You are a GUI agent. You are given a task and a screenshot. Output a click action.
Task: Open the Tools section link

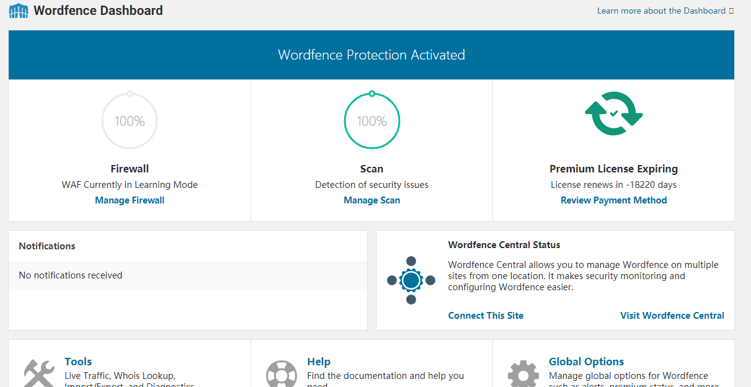pos(78,362)
